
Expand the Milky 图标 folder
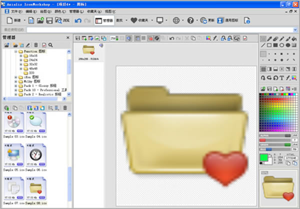point(16,81)
